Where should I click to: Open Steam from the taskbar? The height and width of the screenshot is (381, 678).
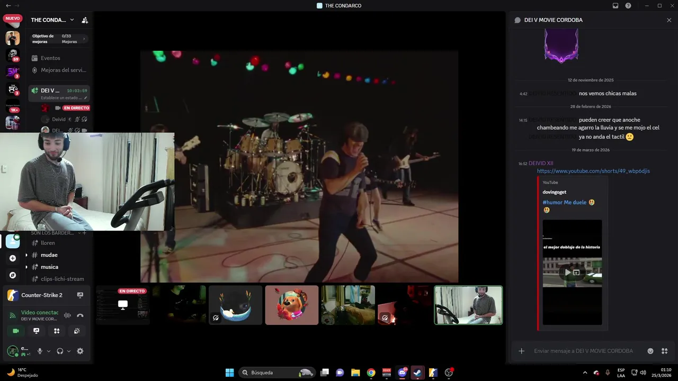pyautogui.click(x=417, y=373)
